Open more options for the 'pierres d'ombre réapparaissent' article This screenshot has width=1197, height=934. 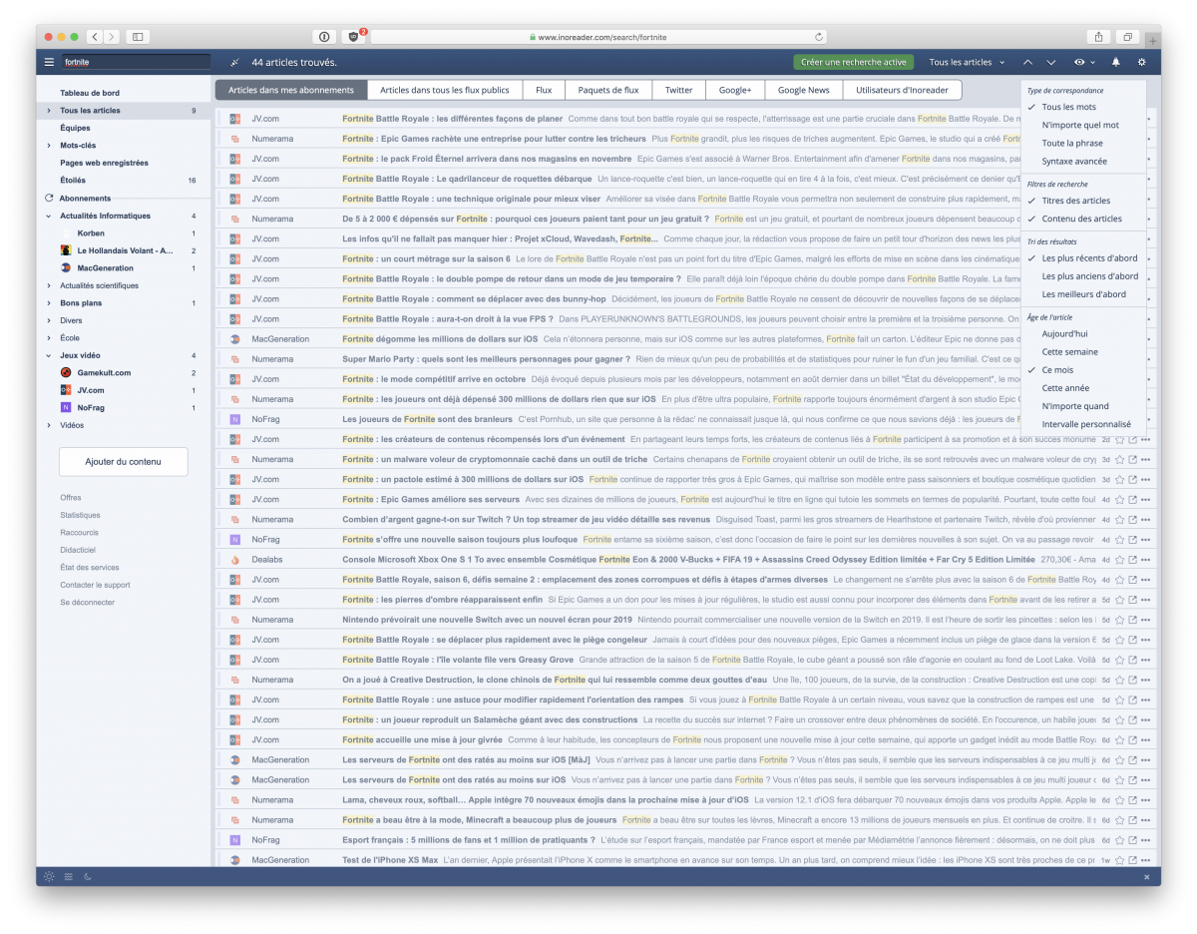[x=1145, y=599]
